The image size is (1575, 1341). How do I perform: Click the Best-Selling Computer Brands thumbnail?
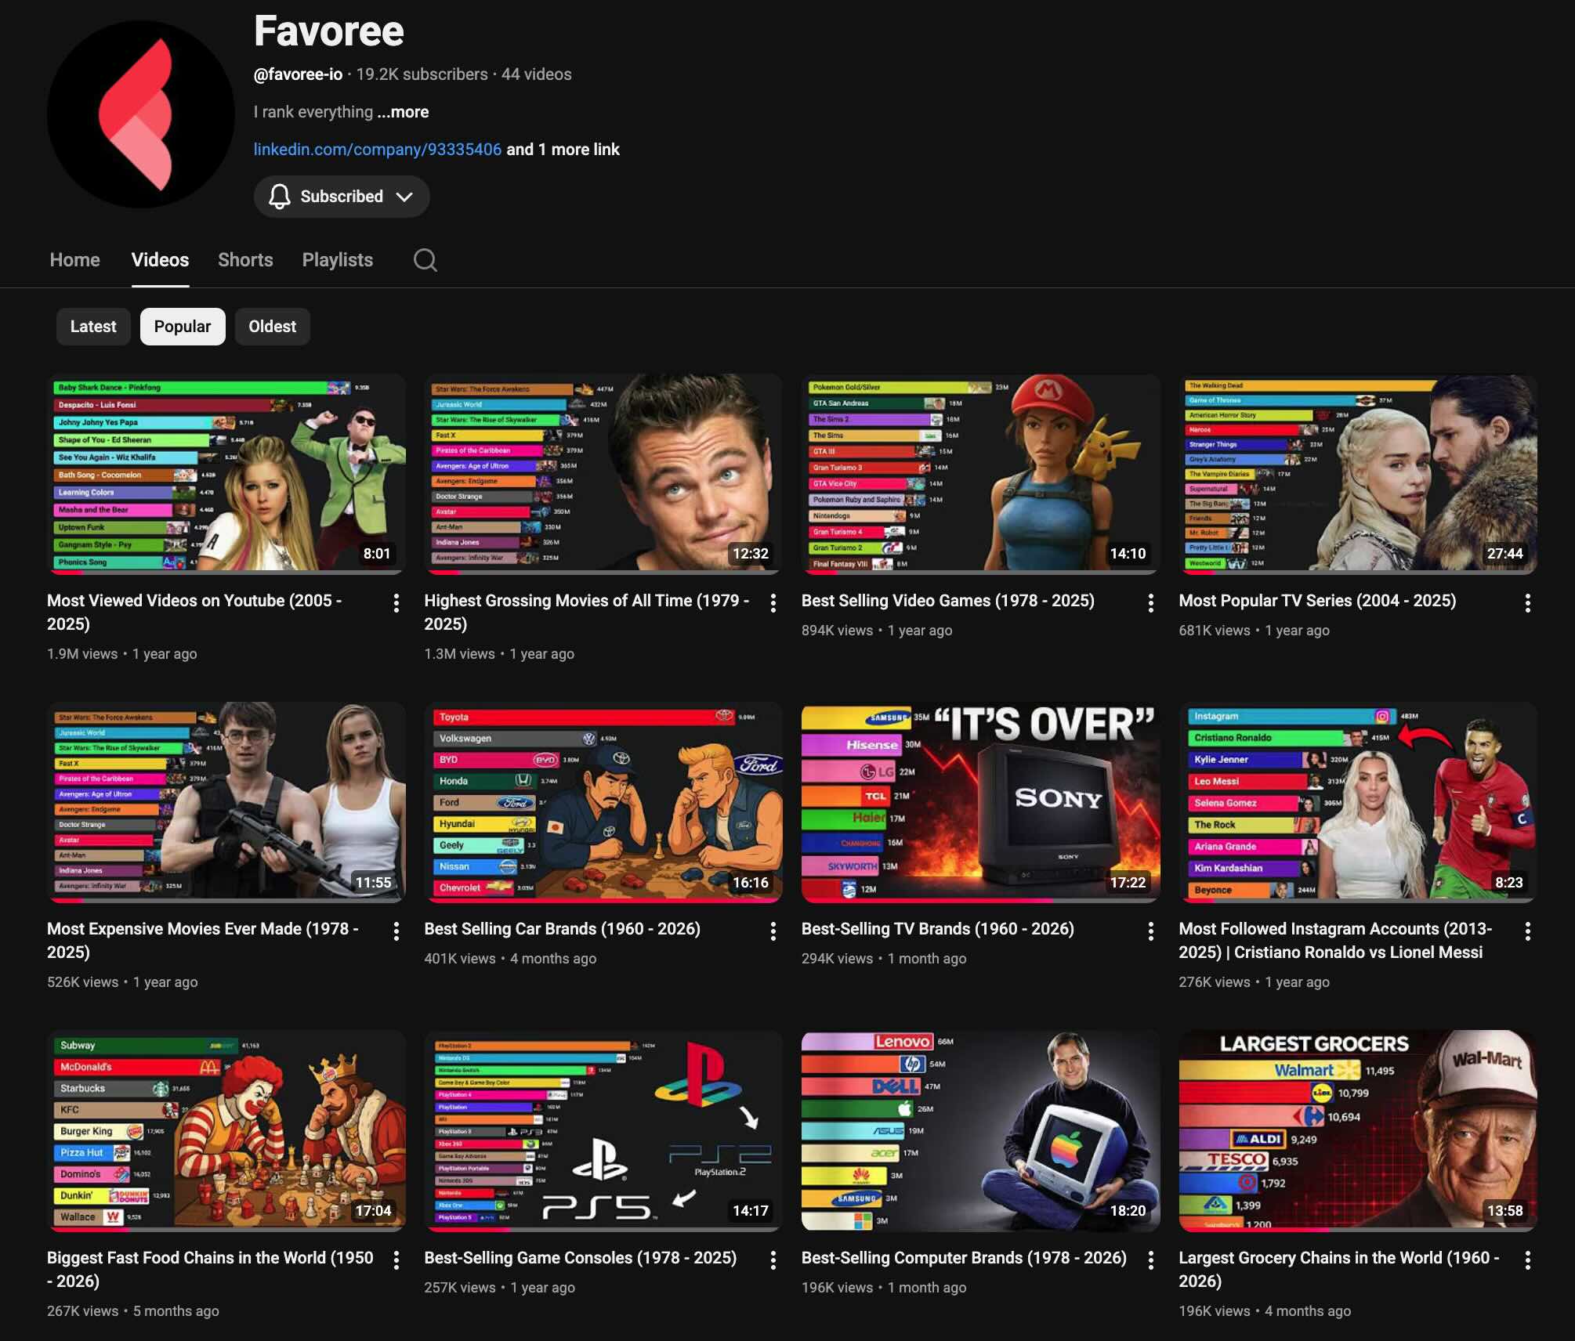[x=979, y=1130]
